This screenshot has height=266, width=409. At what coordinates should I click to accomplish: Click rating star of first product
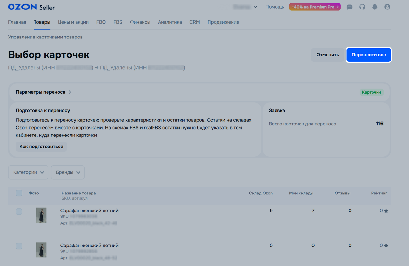(x=386, y=211)
